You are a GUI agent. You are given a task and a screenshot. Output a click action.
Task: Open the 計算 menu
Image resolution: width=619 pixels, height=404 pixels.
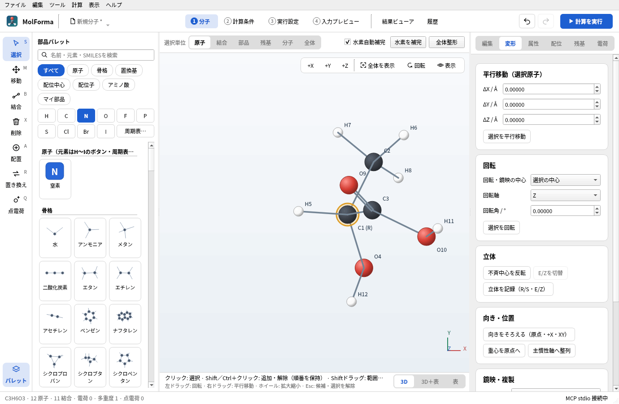(x=77, y=5)
